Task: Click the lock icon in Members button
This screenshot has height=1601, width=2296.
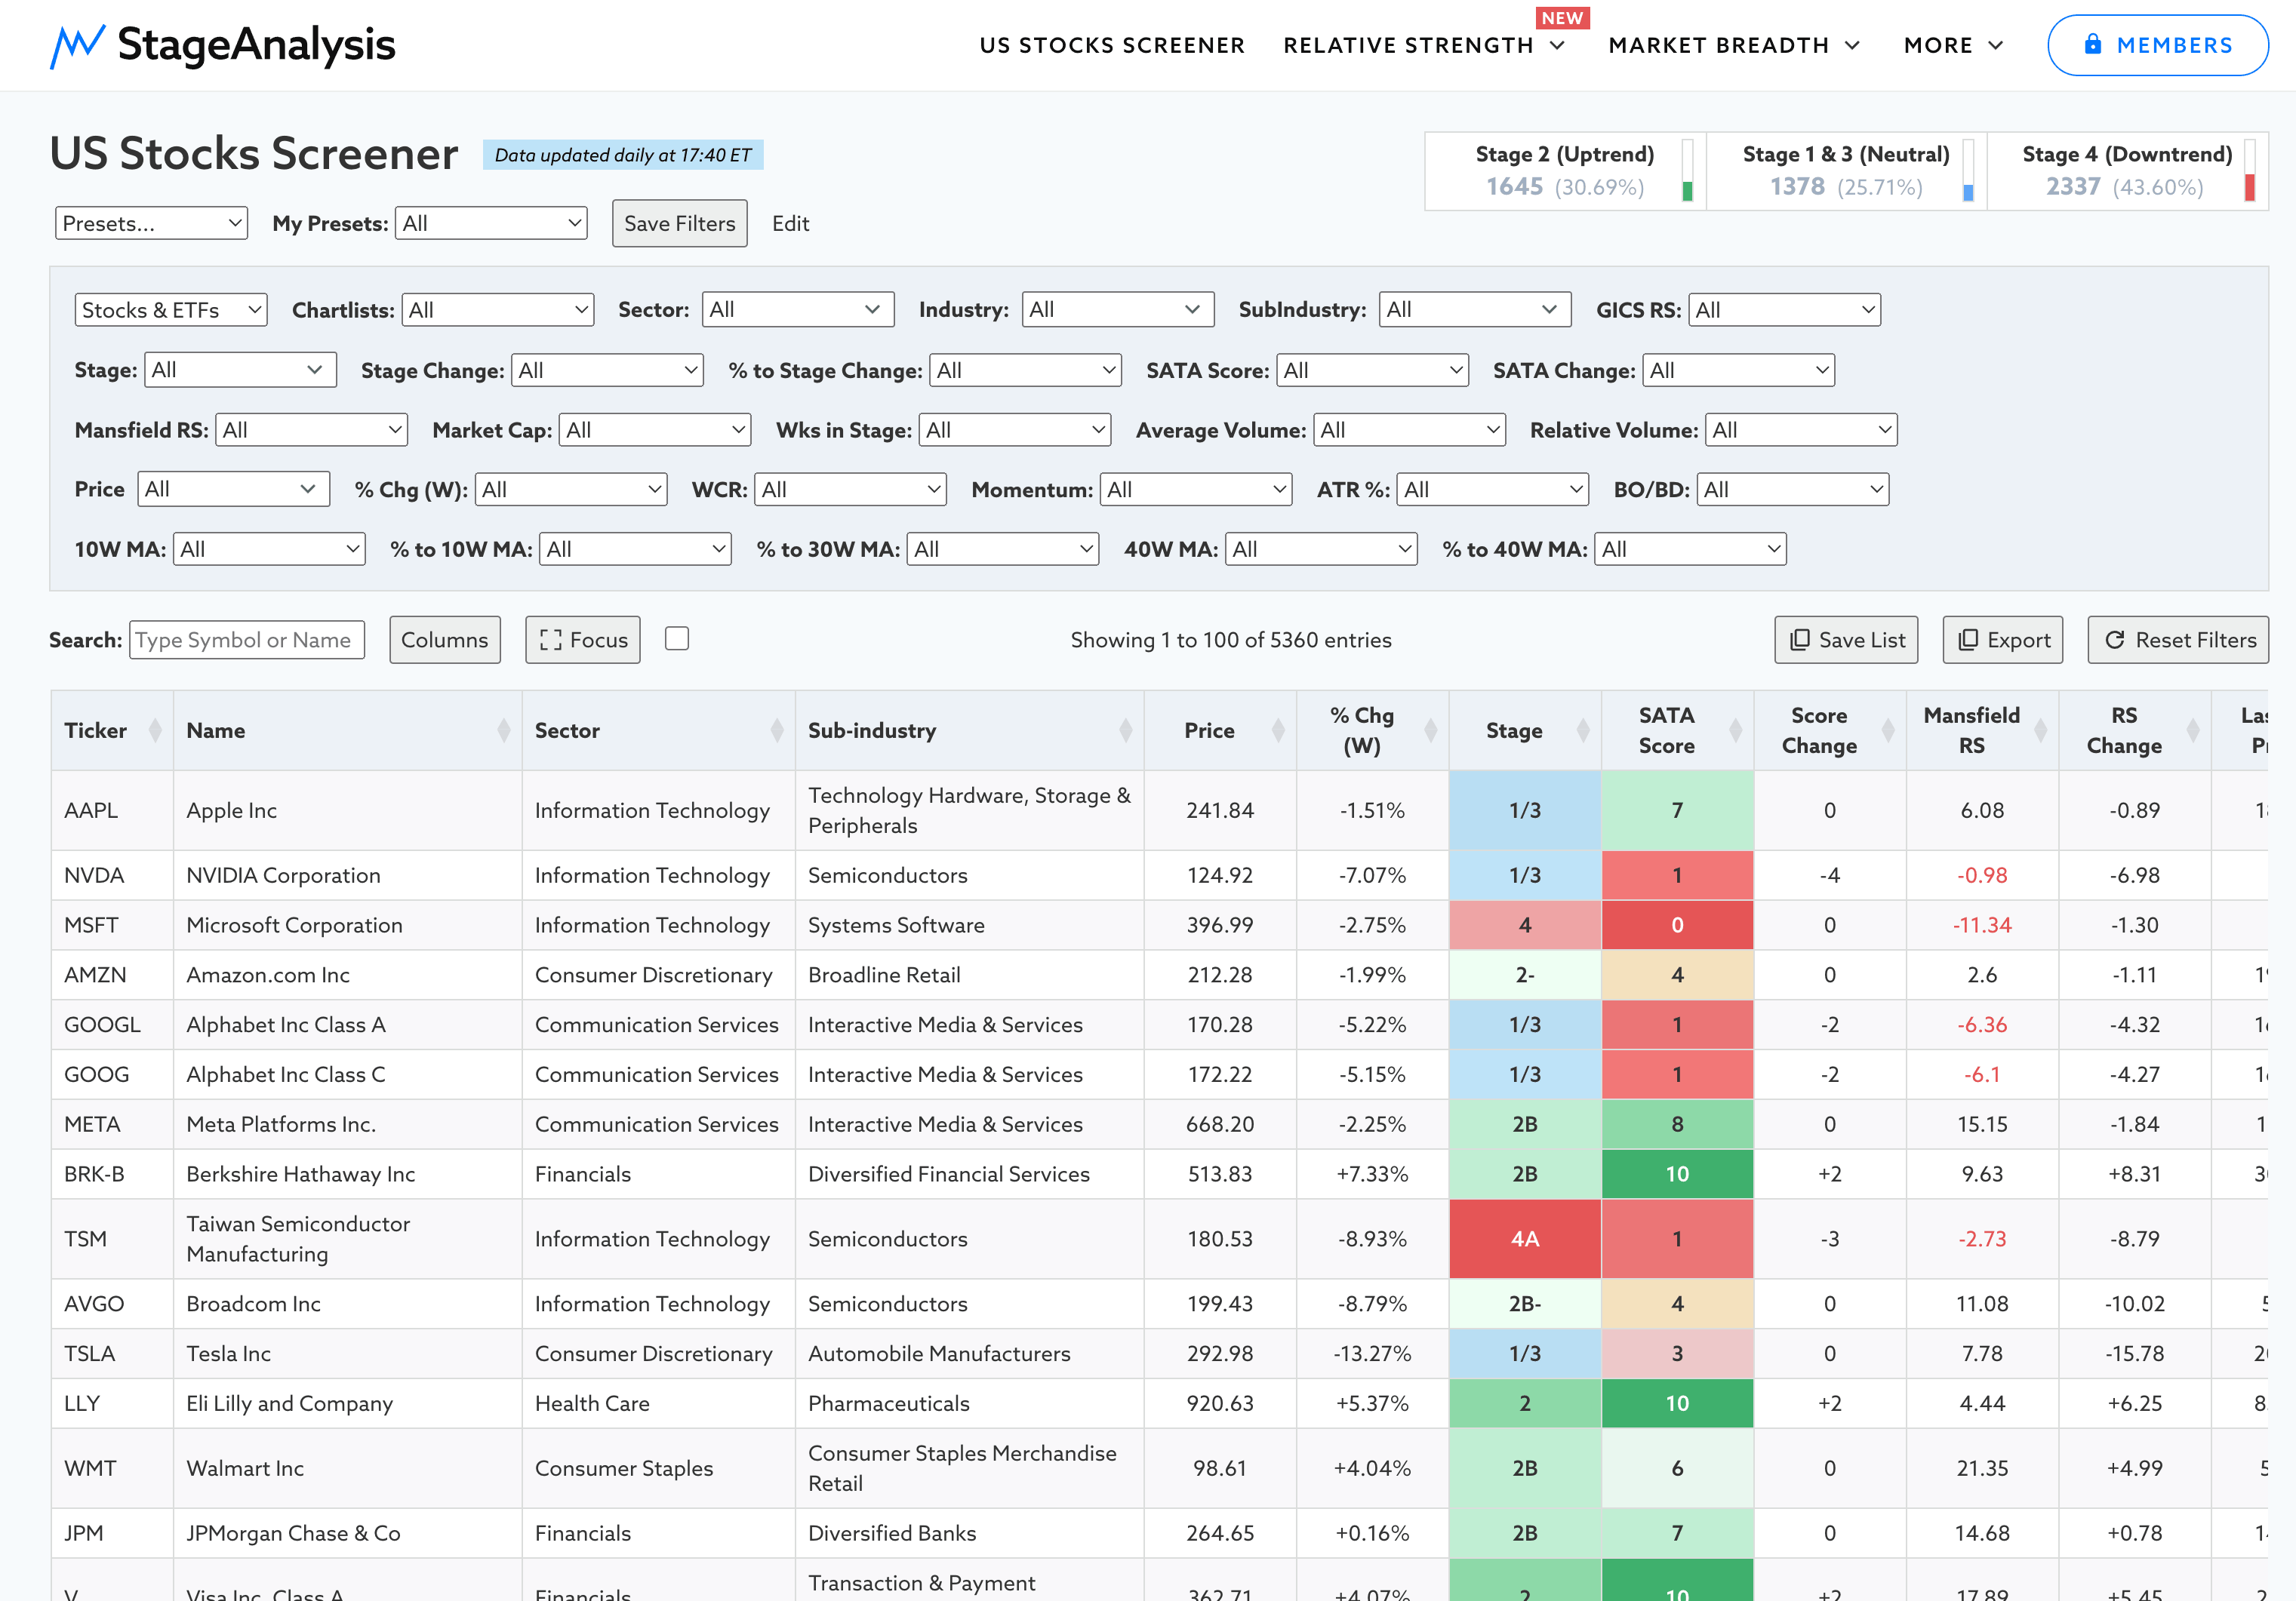Action: click(x=2092, y=45)
